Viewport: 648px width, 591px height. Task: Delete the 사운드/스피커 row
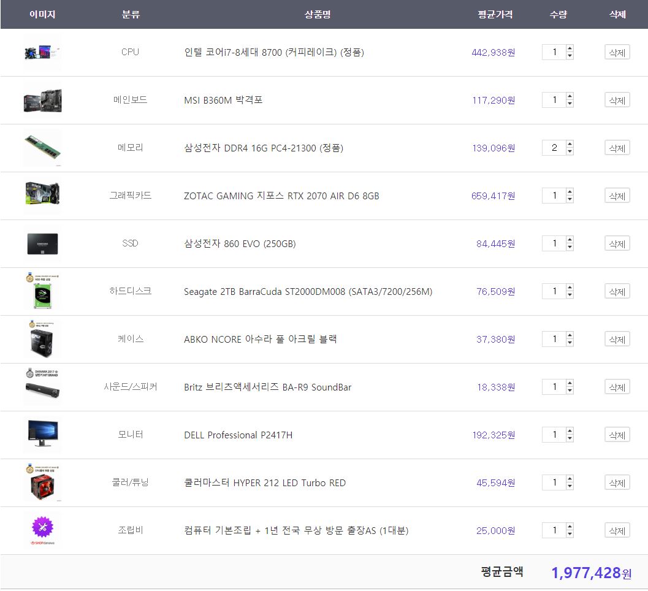[x=617, y=387]
